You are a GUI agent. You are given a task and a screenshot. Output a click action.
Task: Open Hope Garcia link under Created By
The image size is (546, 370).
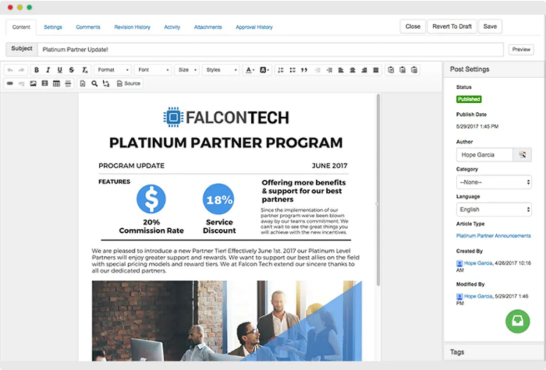[x=478, y=263]
